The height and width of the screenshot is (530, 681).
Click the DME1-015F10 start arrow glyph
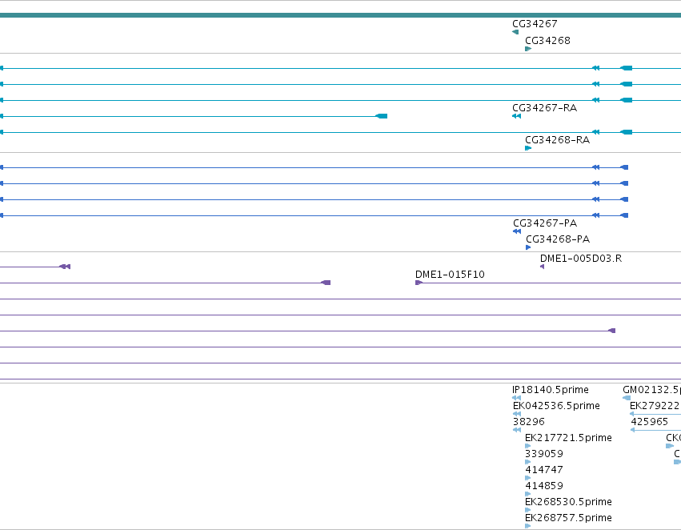tap(419, 283)
